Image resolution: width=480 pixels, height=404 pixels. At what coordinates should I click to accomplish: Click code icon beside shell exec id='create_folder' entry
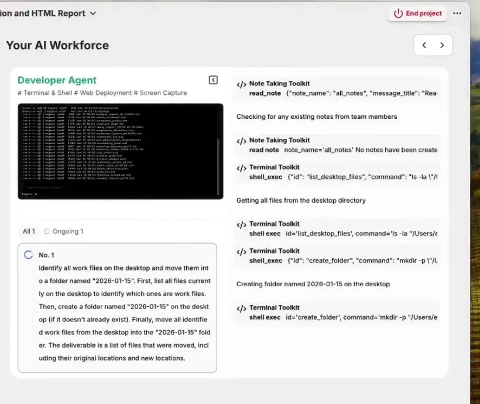[x=241, y=308]
